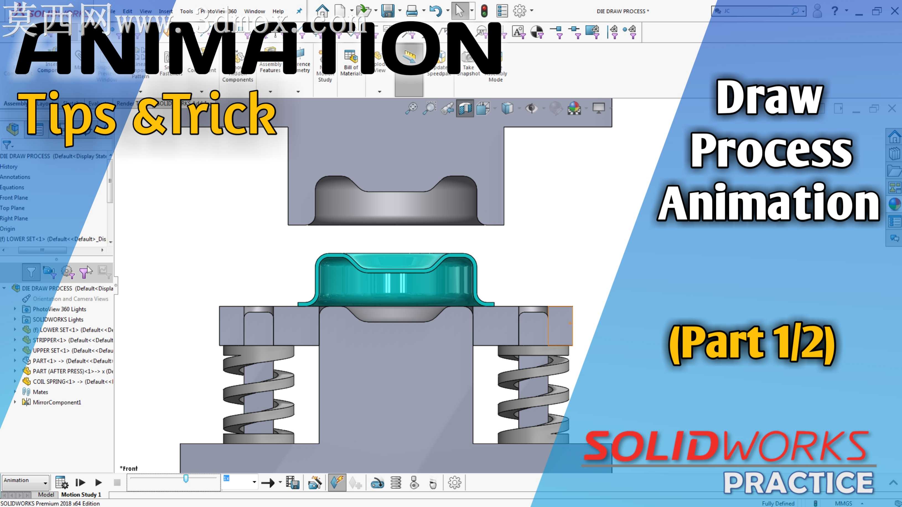Open File Properties list icon
Screen dimensions: 902x507
(502, 11)
